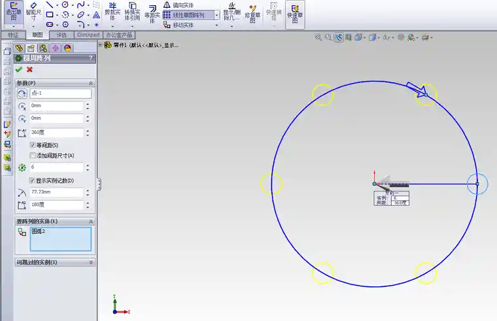Switch to the 办公室产品 (Office Products) tab
This screenshot has height=321, width=497.
pyautogui.click(x=119, y=35)
